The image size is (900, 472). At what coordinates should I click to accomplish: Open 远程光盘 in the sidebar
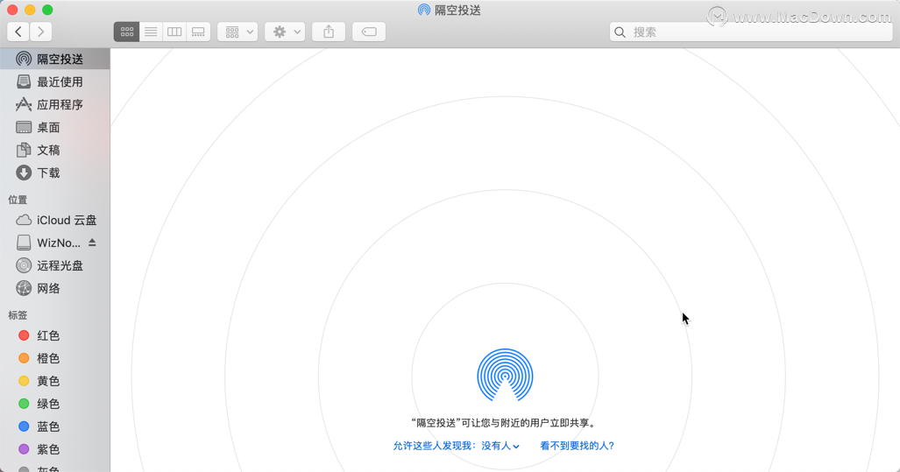[x=55, y=265]
